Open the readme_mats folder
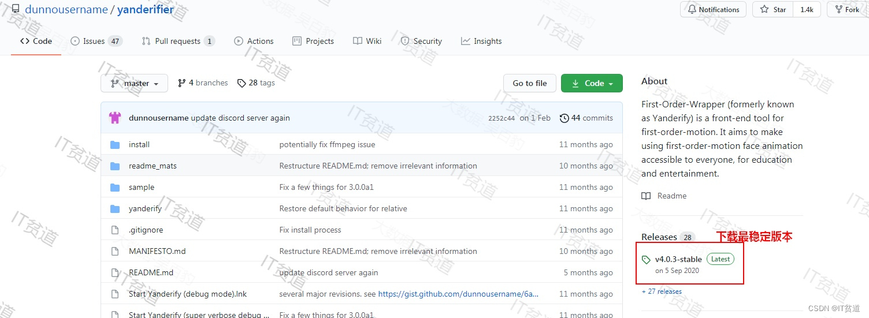This screenshot has width=869, height=318. pos(153,166)
